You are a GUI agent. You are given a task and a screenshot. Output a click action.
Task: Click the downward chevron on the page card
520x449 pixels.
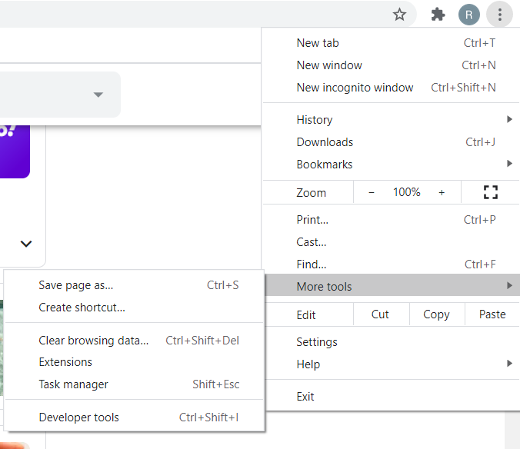tap(26, 244)
